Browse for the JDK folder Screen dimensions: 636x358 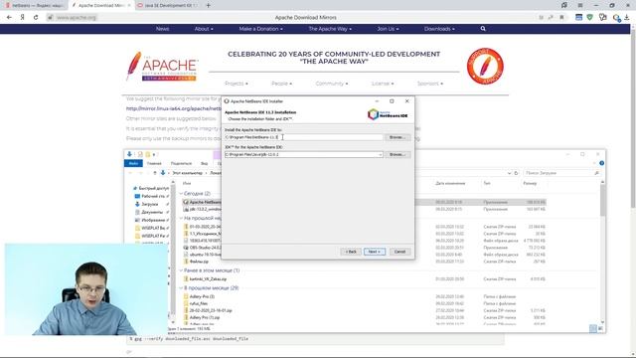click(397, 155)
